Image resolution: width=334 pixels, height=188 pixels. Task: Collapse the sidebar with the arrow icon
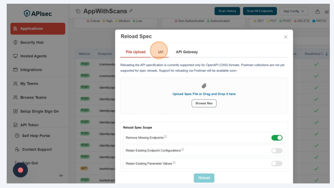click(61, 176)
